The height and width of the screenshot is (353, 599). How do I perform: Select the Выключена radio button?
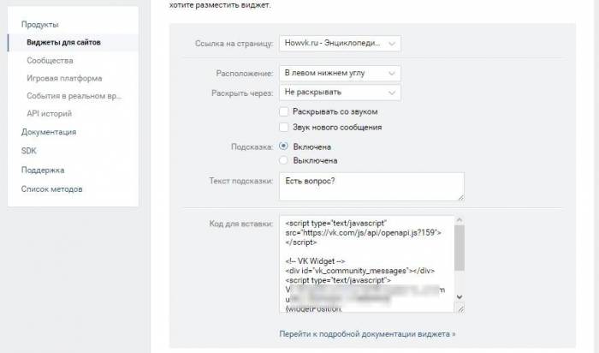[x=284, y=160]
